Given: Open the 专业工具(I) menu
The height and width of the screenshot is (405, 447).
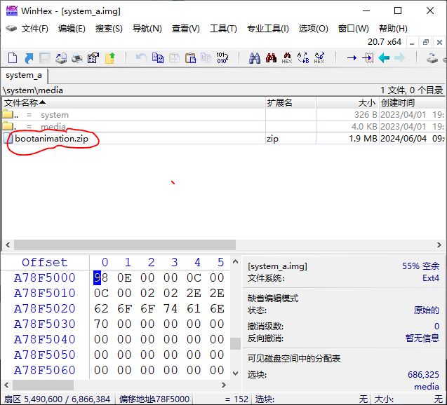Looking at the screenshot, I should tap(267, 29).
